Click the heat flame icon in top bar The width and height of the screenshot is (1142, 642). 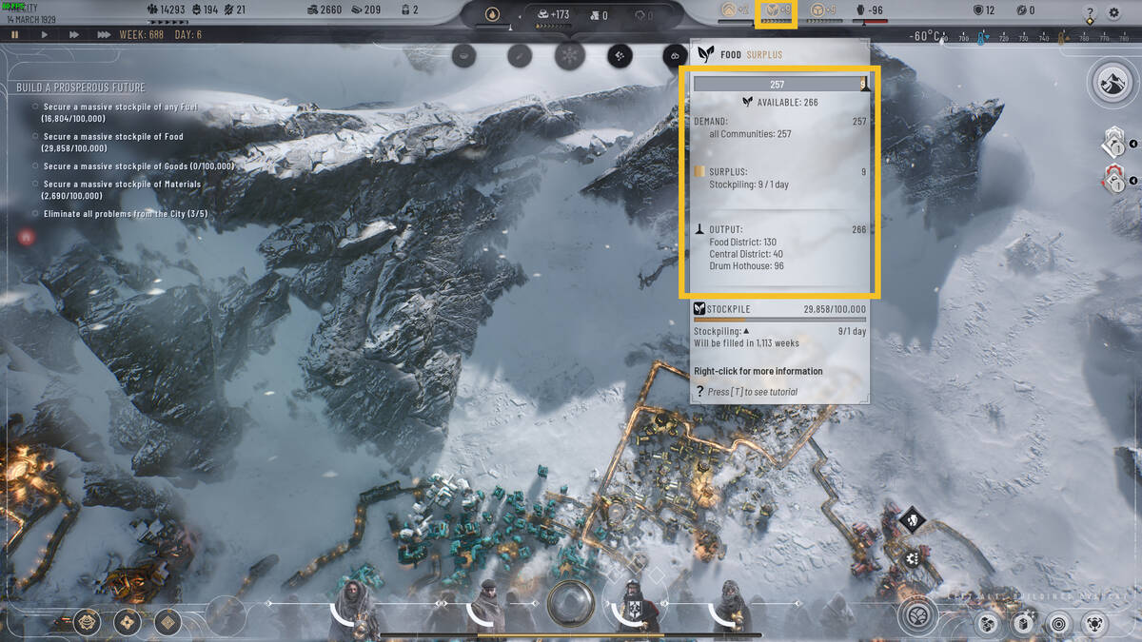pyautogui.click(x=492, y=14)
